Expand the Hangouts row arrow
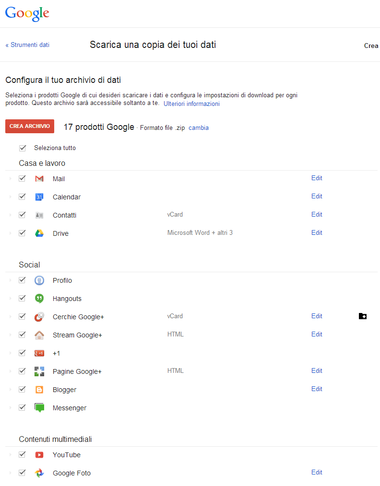This screenshot has height=486, width=380. [x=10, y=299]
